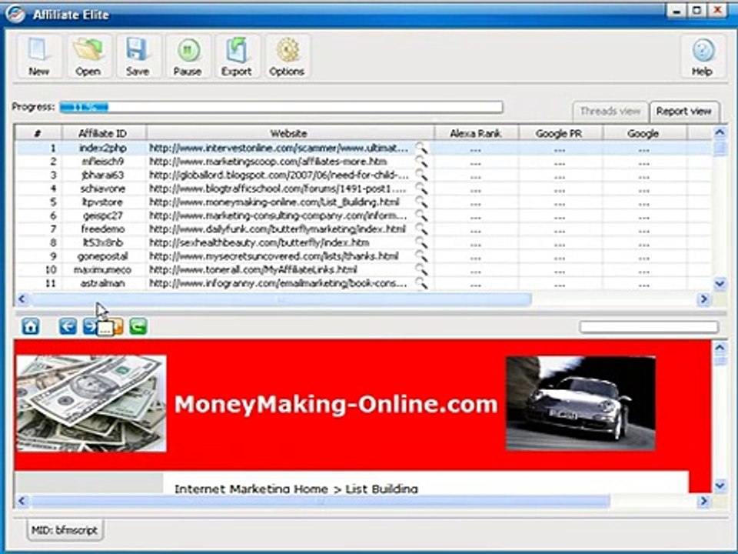This screenshot has height=554, width=738.
Task: Click preview pane scrollbar right arrow
Action: click(x=703, y=501)
